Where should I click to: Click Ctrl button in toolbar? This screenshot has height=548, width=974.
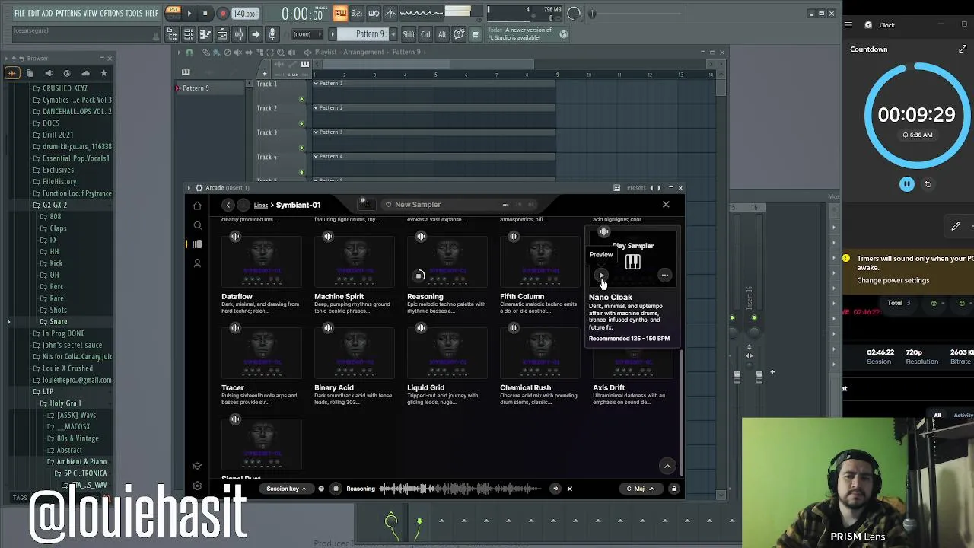(425, 34)
